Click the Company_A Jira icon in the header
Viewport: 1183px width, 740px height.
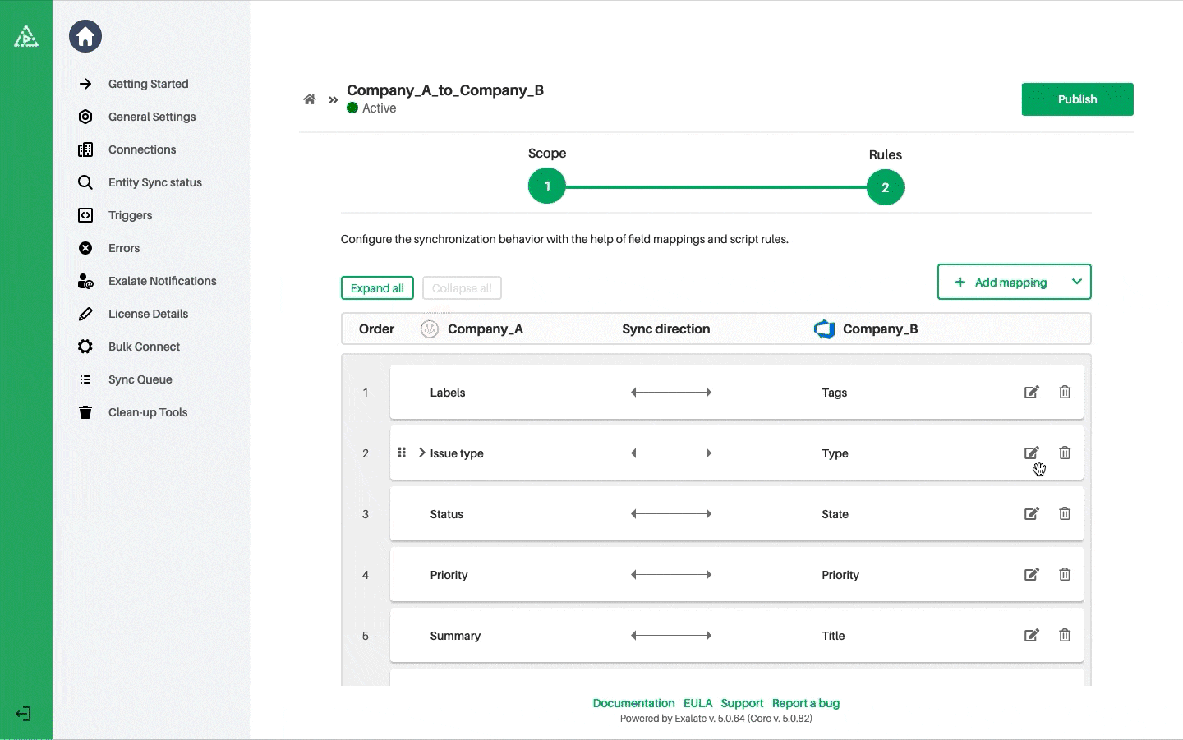[x=430, y=329]
